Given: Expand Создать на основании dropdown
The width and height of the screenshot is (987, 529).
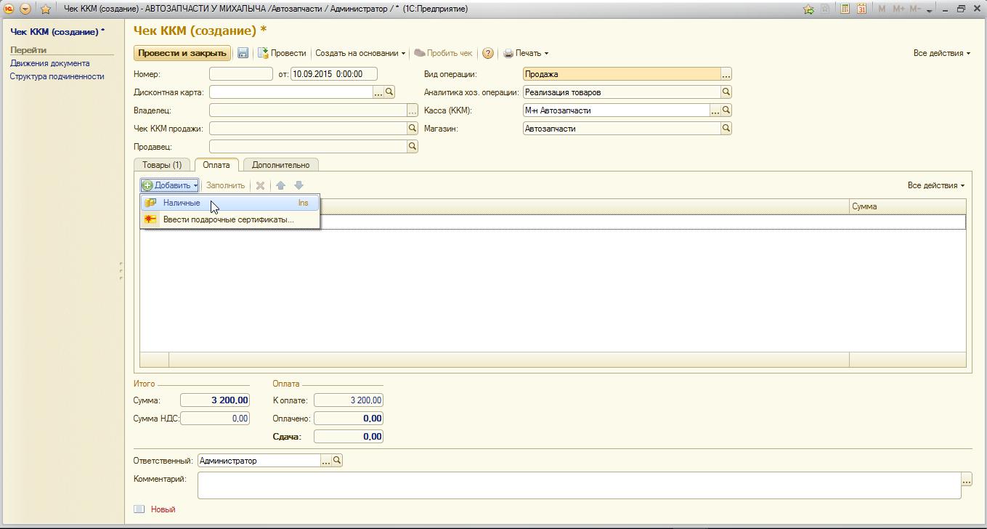Looking at the screenshot, I should (360, 53).
